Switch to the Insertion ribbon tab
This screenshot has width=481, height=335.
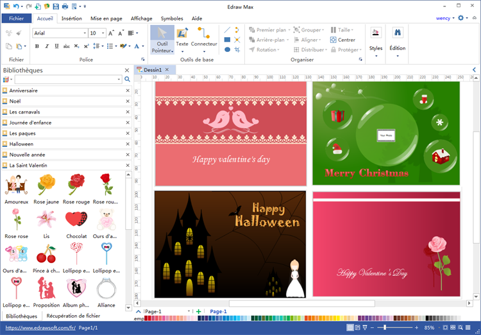[x=71, y=19]
